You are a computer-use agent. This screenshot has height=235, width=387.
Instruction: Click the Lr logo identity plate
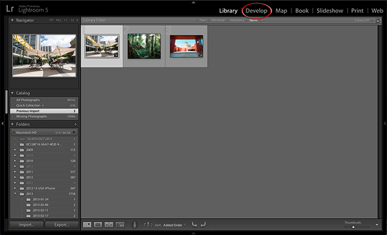click(x=10, y=9)
